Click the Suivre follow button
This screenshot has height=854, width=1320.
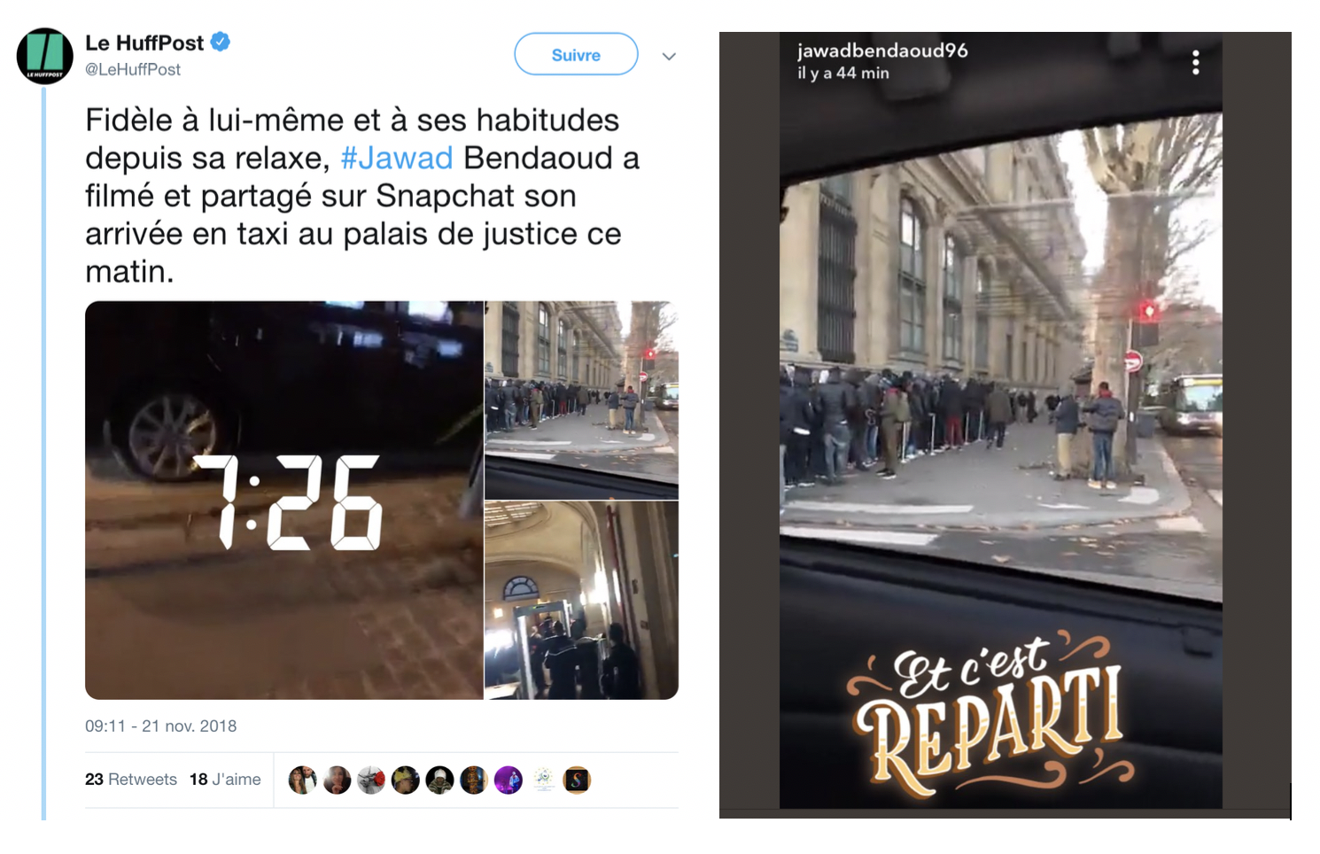576,55
